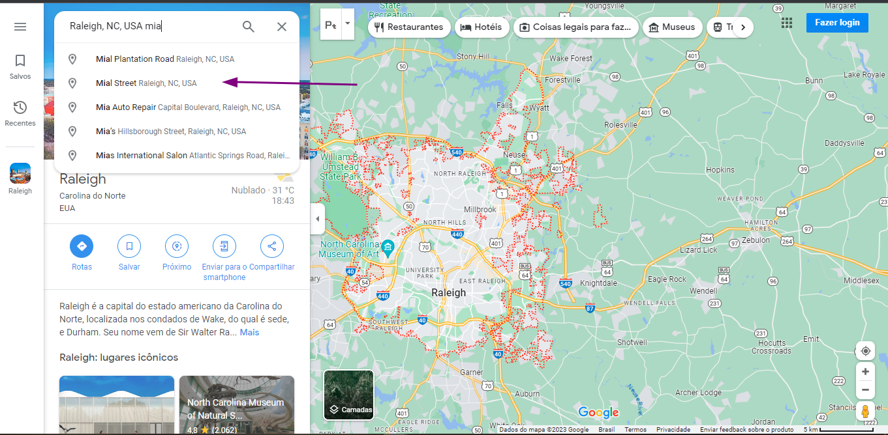888x435 pixels.
Task: Click the Raleigh city label on map
Action: pos(449,293)
